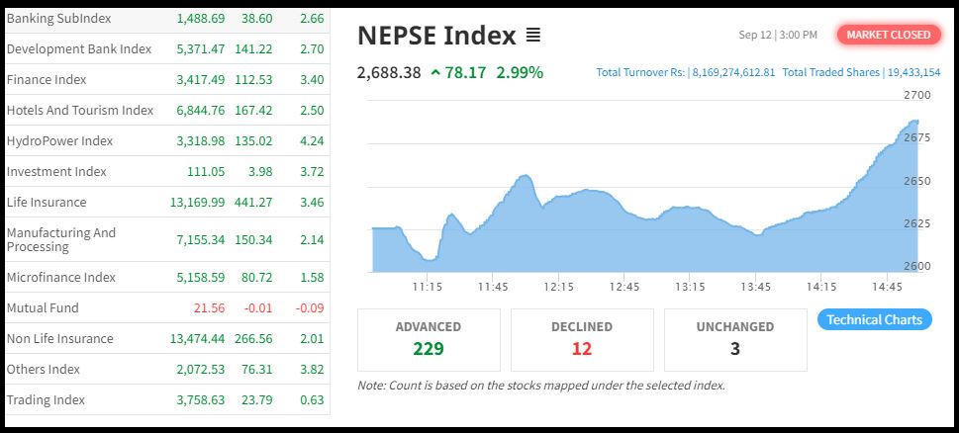
Task: Open the Finance Index entry
Action: [x=47, y=79]
